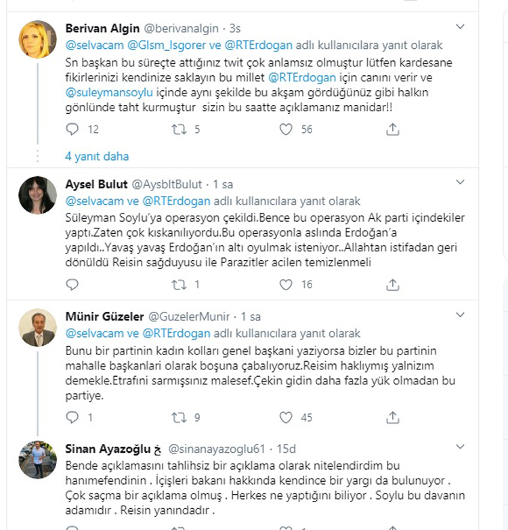Retweet Berivan Algin's tweet

(179, 129)
